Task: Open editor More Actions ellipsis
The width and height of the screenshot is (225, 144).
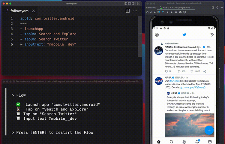Action: click(x=135, y=11)
